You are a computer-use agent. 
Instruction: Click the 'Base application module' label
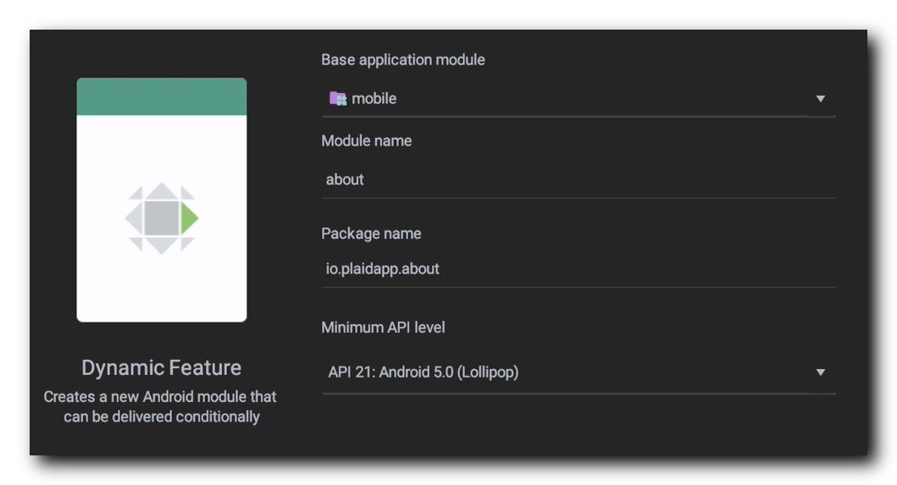[x=402, y=59]
